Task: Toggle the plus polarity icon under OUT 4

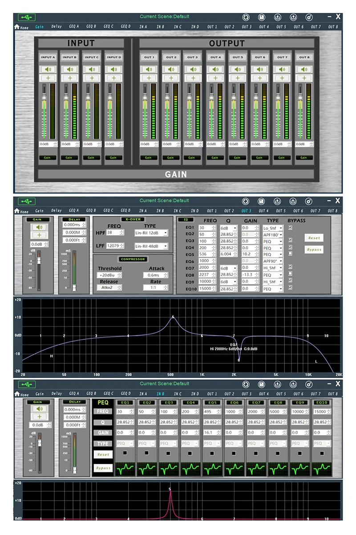Action: click(215, 78)
